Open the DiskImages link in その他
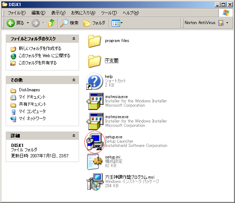Screen dimensions: 235x203 point(29,90)
